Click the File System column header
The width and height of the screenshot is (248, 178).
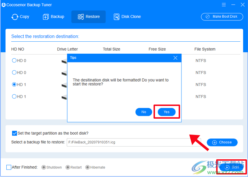(x=205, y=49)
